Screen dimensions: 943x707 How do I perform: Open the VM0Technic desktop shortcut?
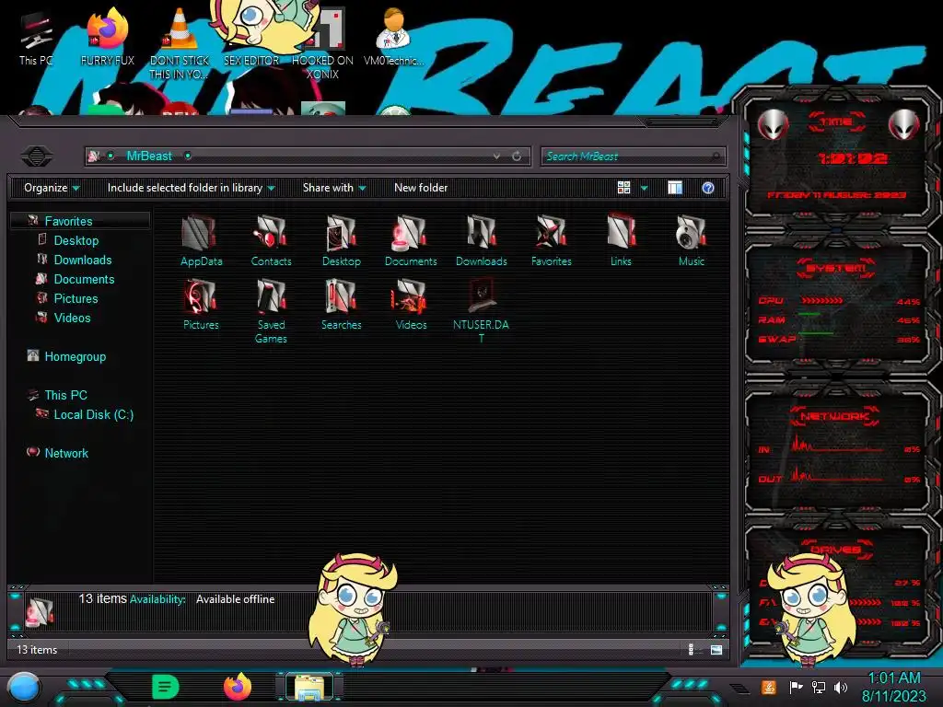393,37
